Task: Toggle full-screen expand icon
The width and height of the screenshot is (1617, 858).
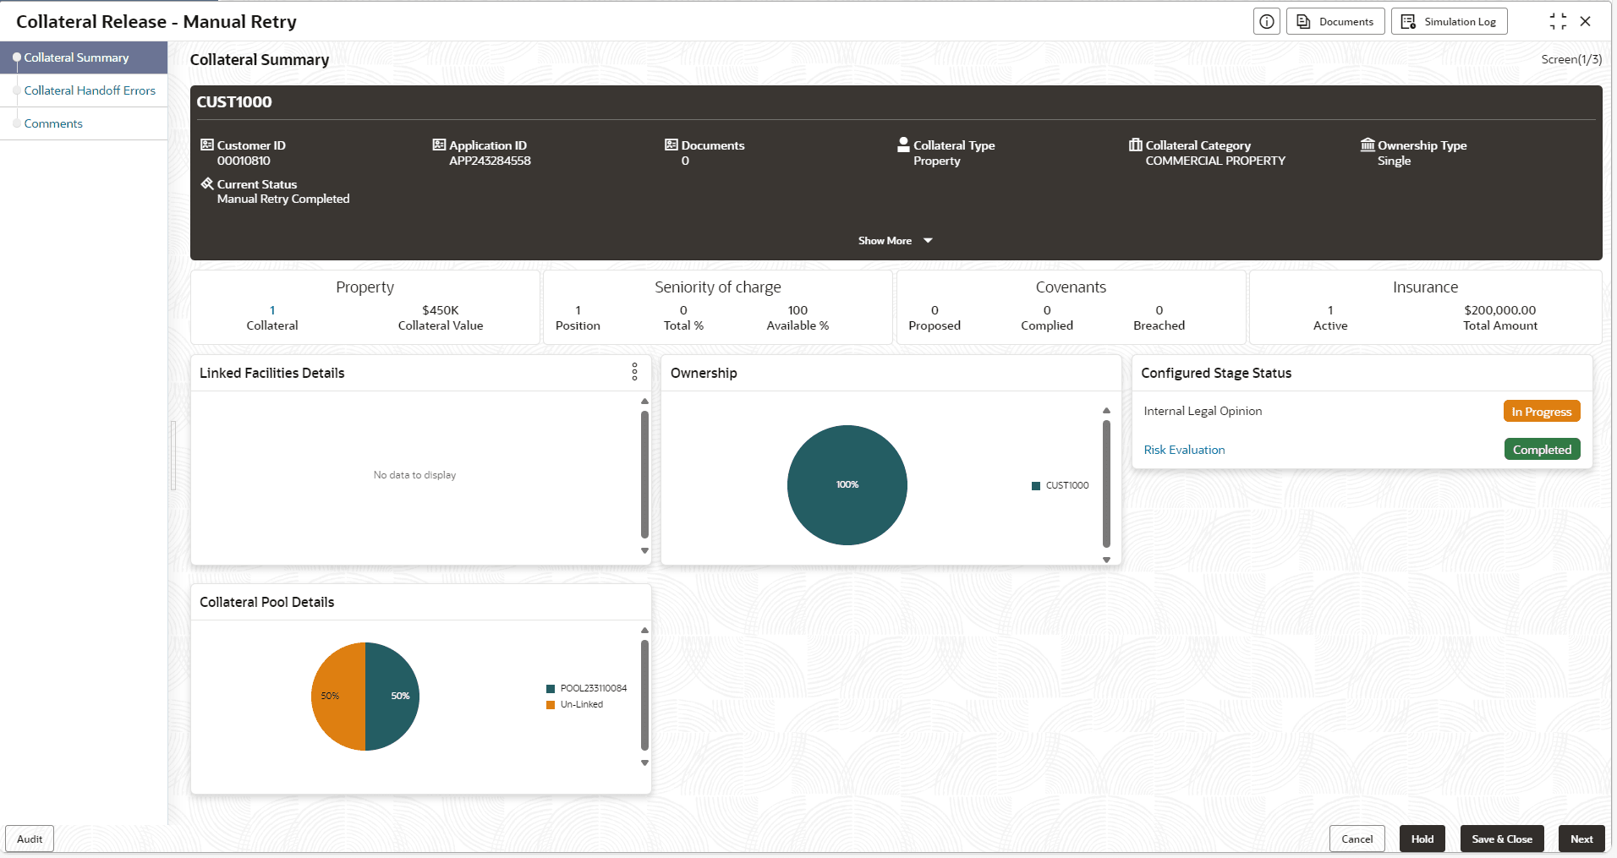Action: tap(1558, 22)
